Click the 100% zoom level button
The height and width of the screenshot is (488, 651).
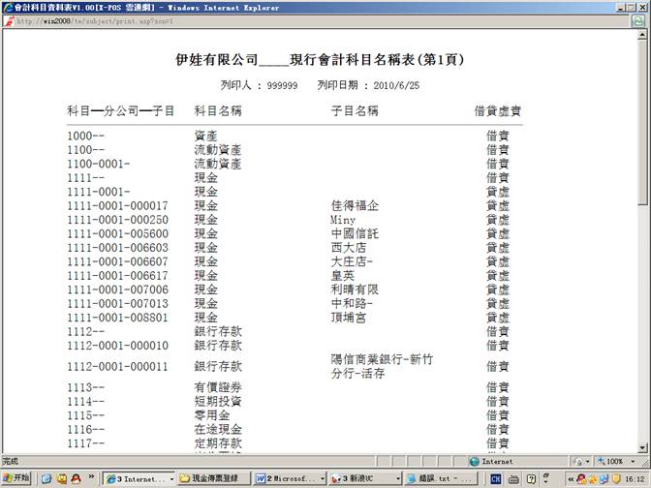coord(612,462)
